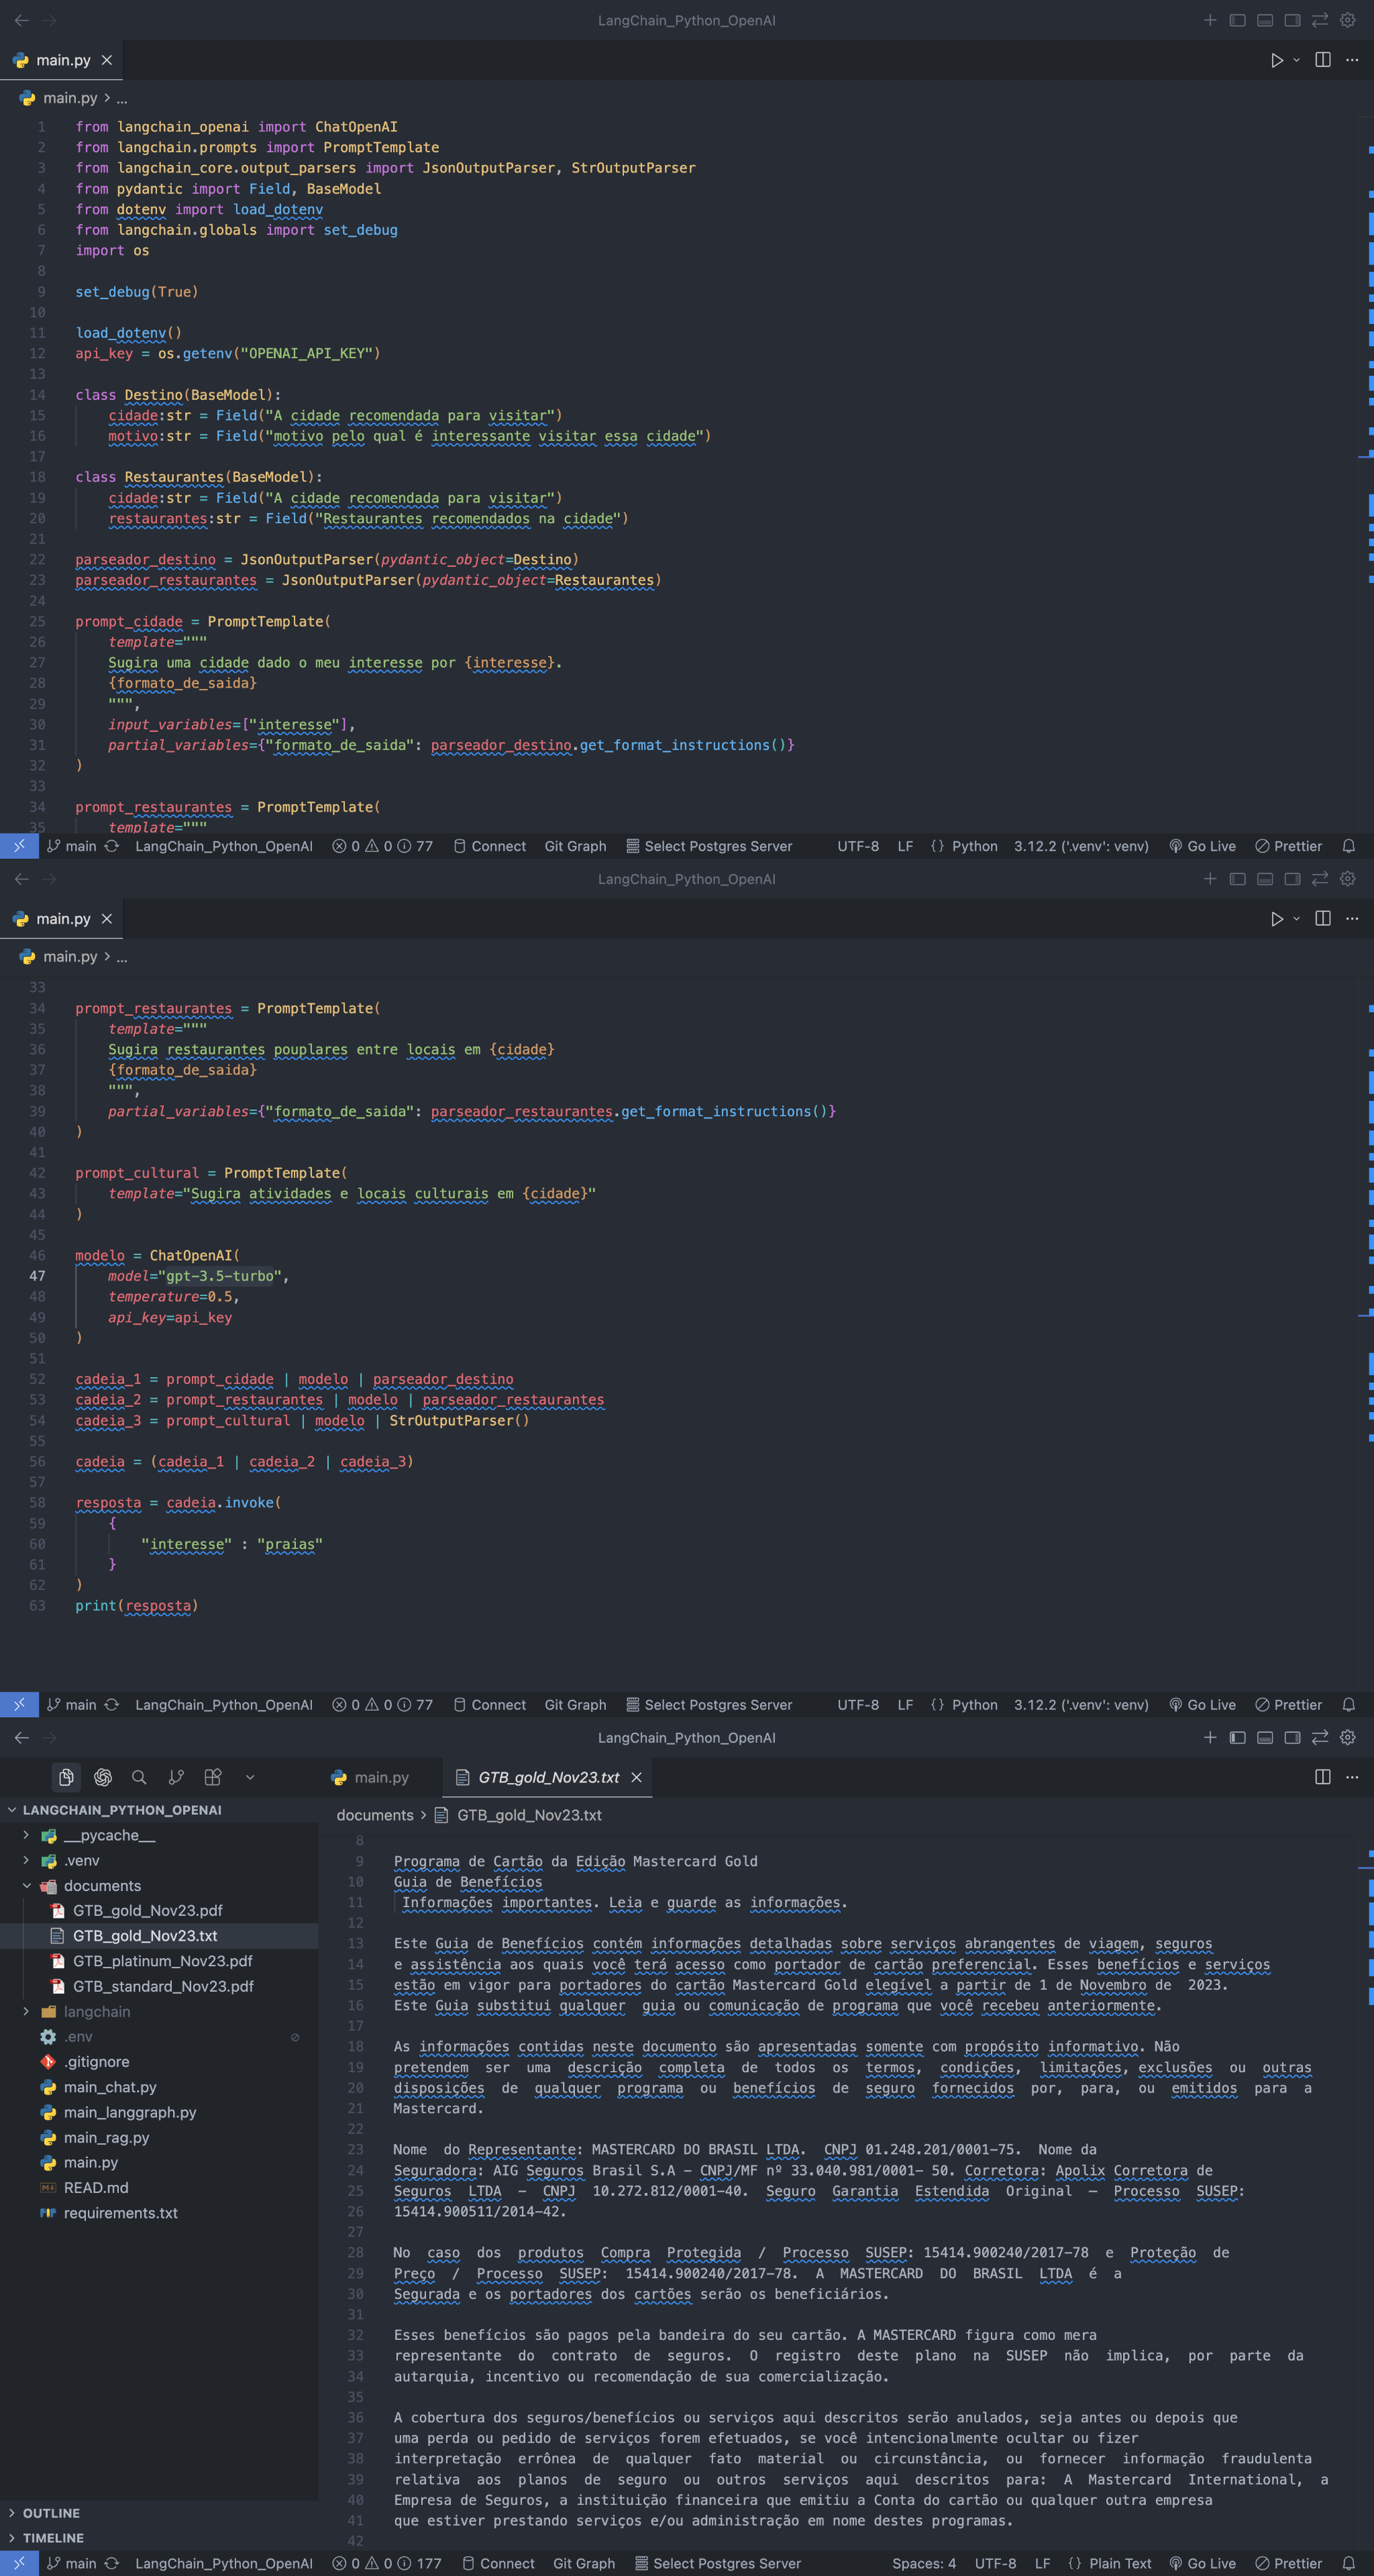Open Extensions view in bottom window
This screenshot has width=1374, height=2576.
tap(213, 1777)
